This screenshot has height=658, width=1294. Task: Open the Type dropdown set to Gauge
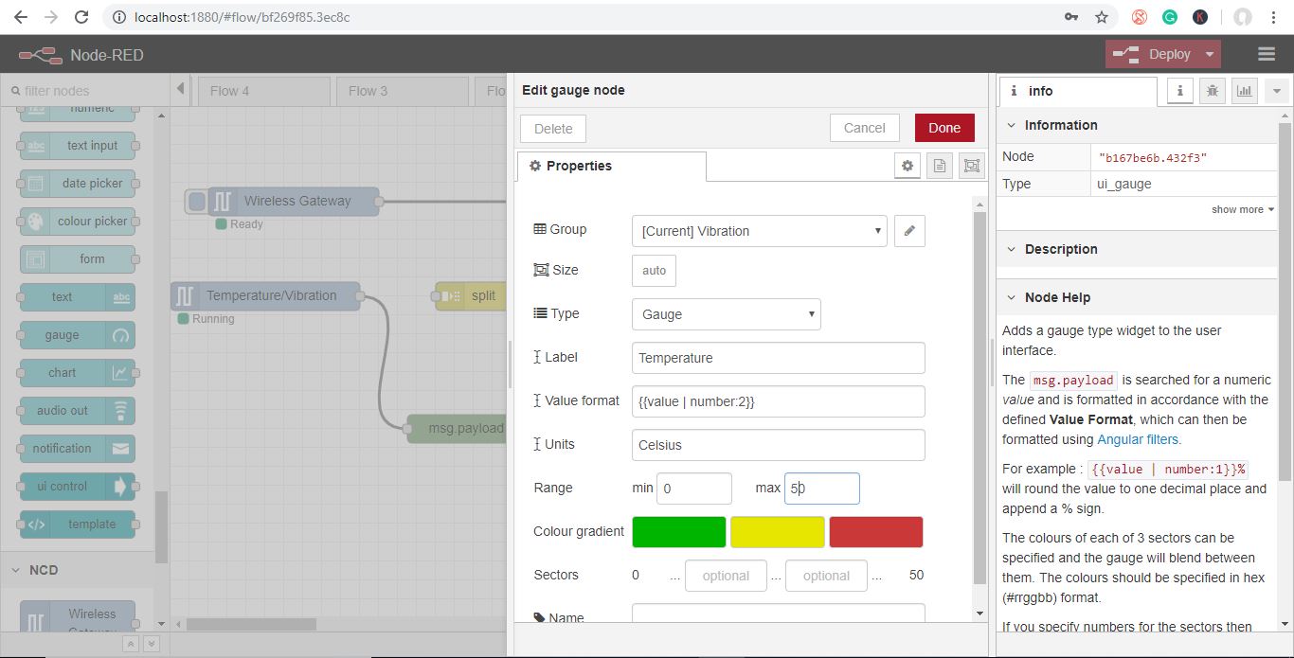coord(727,314)
